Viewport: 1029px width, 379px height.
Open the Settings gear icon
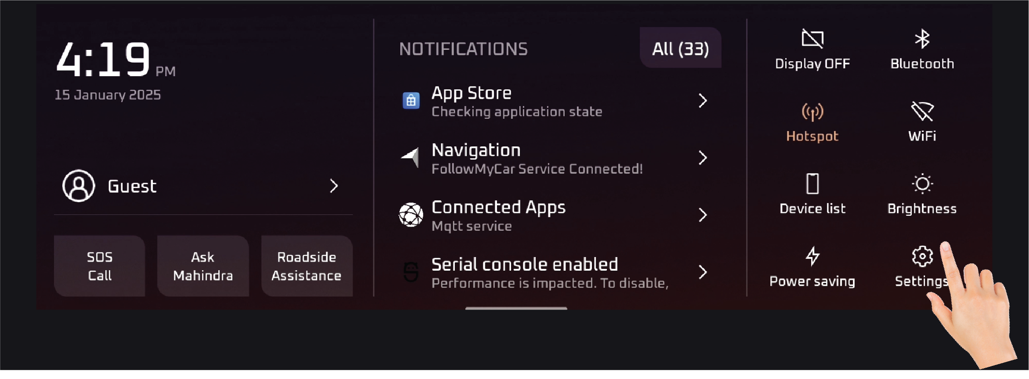(x=922, y=257)
